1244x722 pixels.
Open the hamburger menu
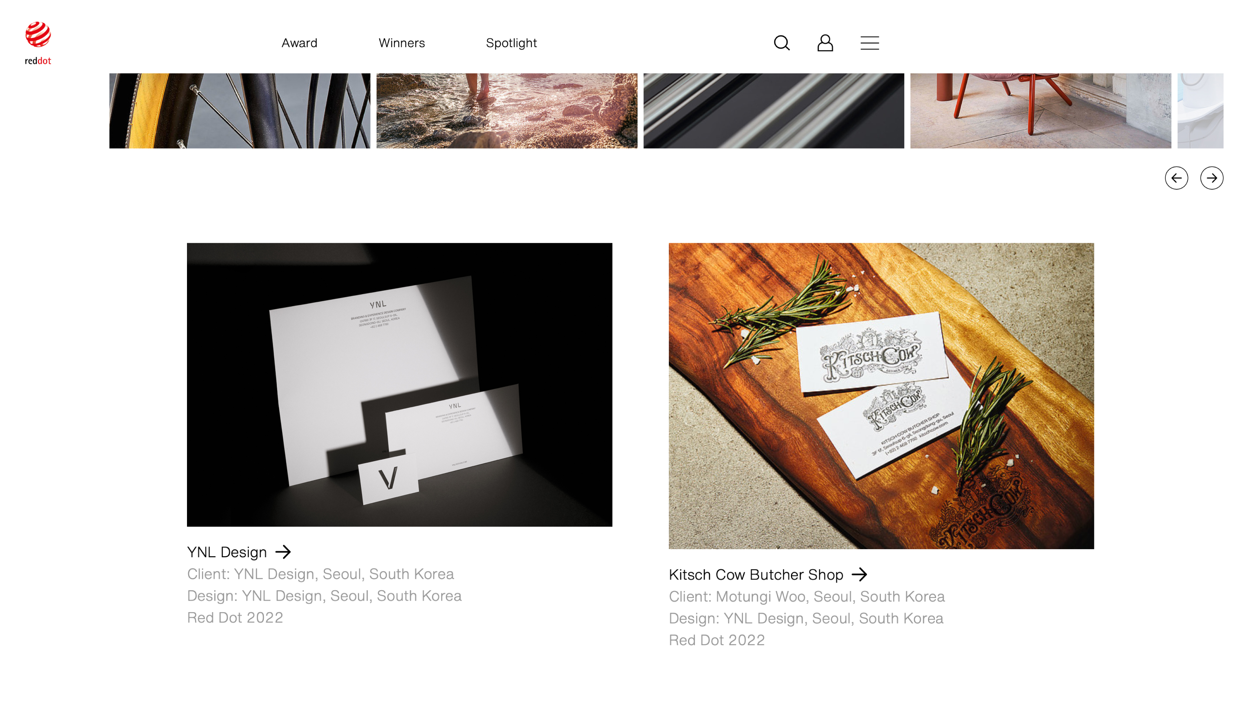click(869, 43)
